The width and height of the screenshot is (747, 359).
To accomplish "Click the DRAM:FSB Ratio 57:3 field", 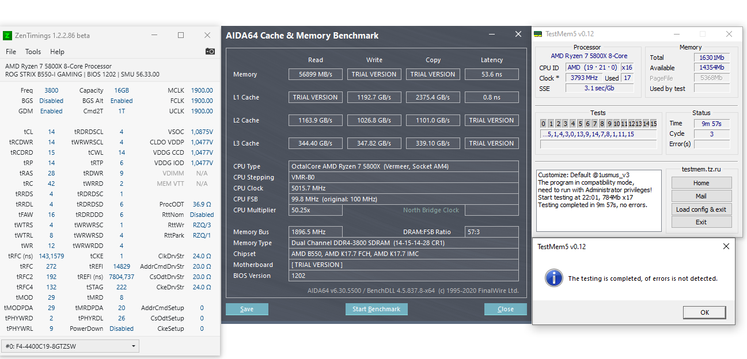I will tap(492, 232).
